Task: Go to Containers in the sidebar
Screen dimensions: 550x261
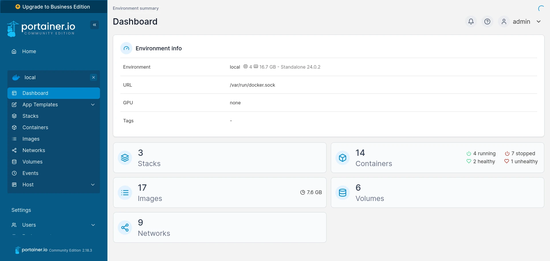Action: [35, 127]
